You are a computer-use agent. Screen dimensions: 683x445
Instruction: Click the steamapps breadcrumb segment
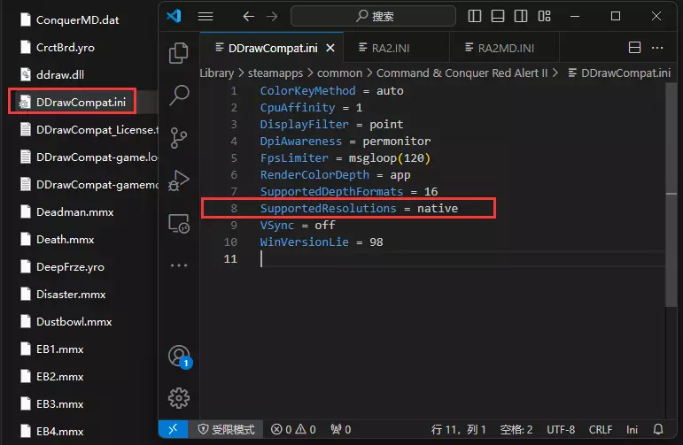[x=276, y=73]
